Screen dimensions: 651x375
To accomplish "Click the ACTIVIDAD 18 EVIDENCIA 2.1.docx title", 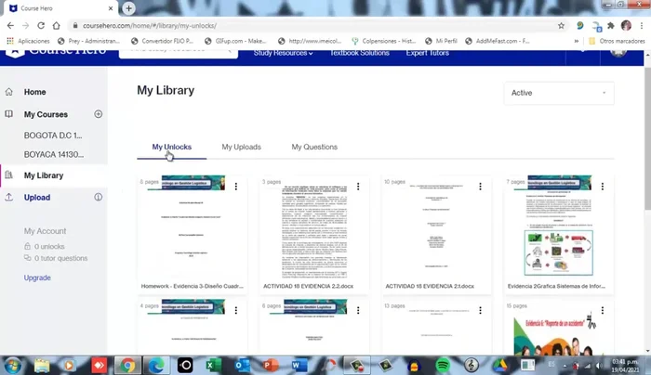I will point(430,286).
